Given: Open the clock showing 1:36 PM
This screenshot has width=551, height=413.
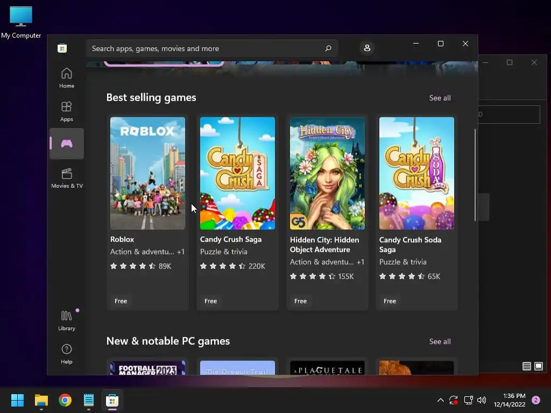Looking at the screenshot, I should [510, 400].
